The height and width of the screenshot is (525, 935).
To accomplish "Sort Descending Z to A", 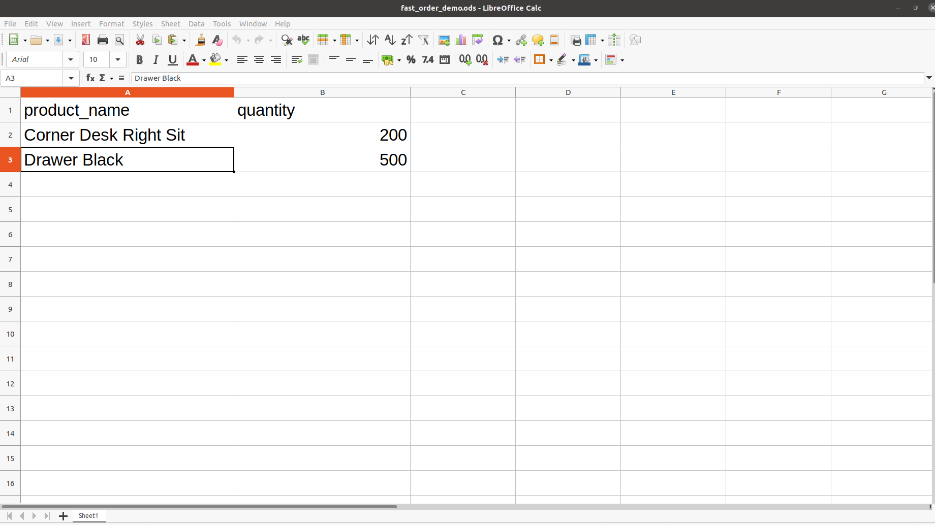I will [x=407, y=40].
